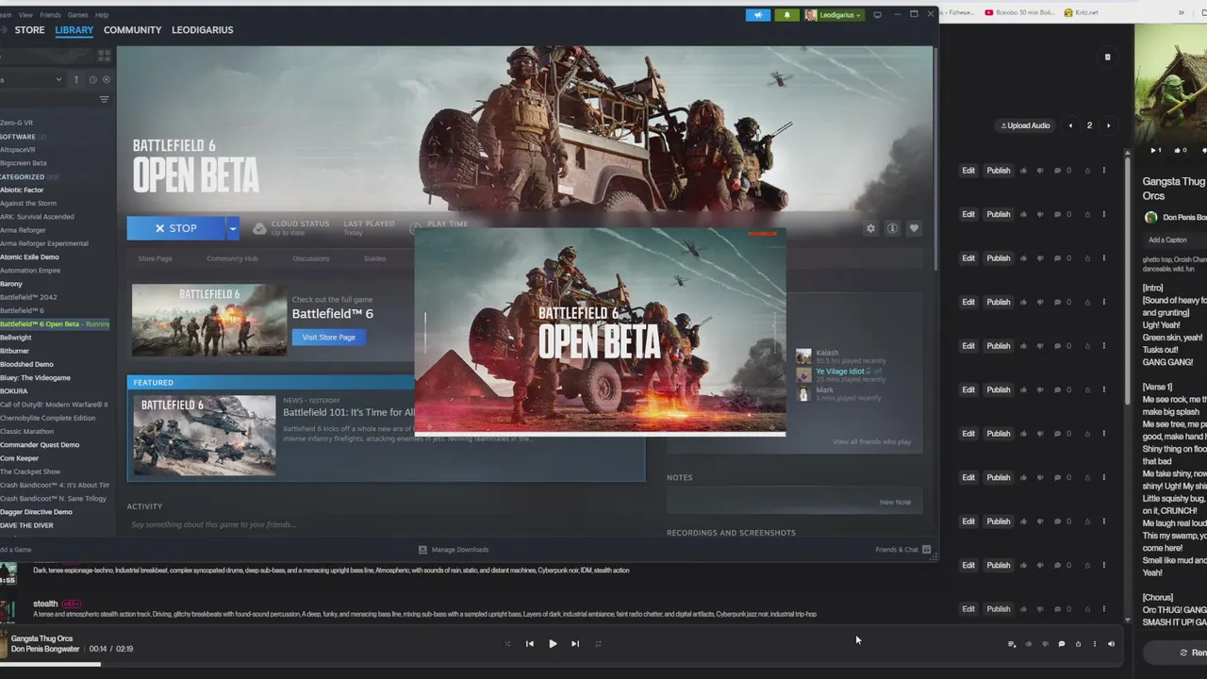Open Leodigarius account dropdown

click(835, 15)
